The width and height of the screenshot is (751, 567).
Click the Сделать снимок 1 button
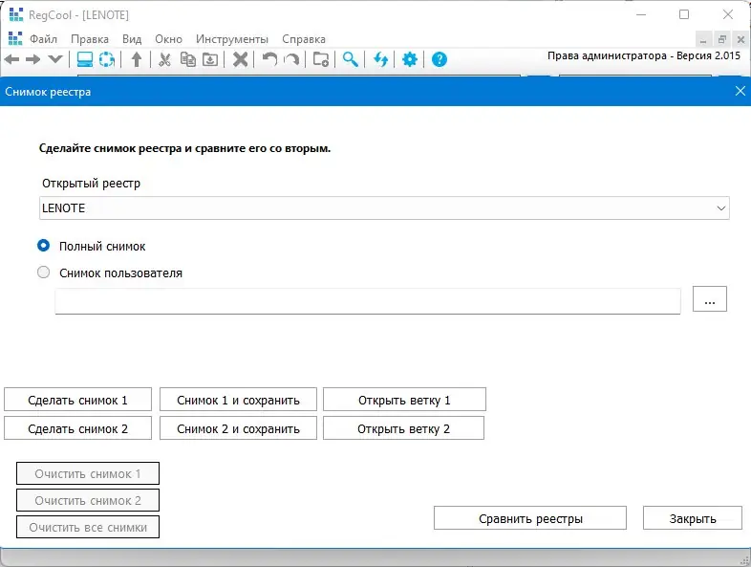point(77,400)
